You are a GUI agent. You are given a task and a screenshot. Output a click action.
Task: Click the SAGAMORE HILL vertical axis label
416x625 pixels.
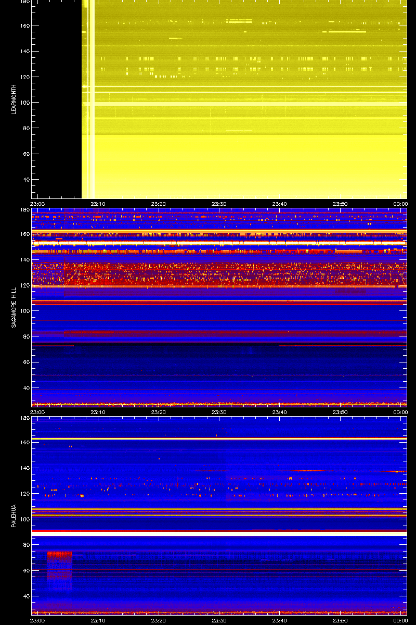(x=14, y=308)
